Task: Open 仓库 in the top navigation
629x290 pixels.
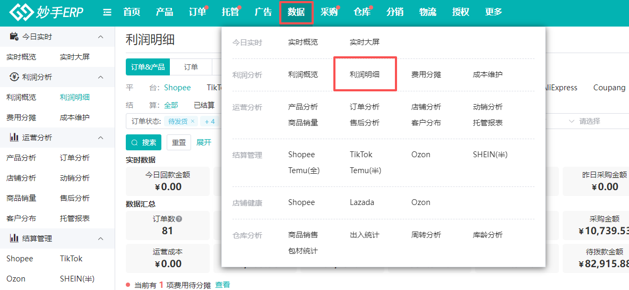Action: point(362,12)
